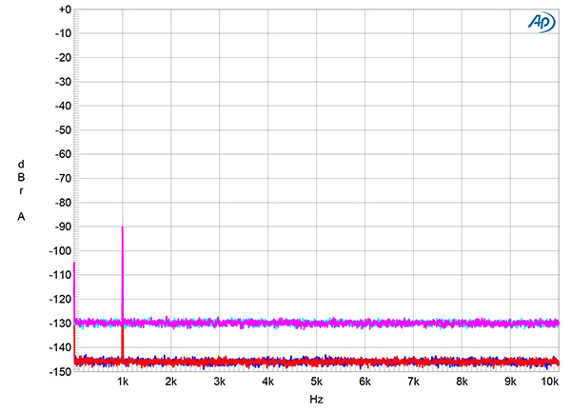Click the "+0" y-axis tick label
This screenshot has width=571, height=412.
64,10
